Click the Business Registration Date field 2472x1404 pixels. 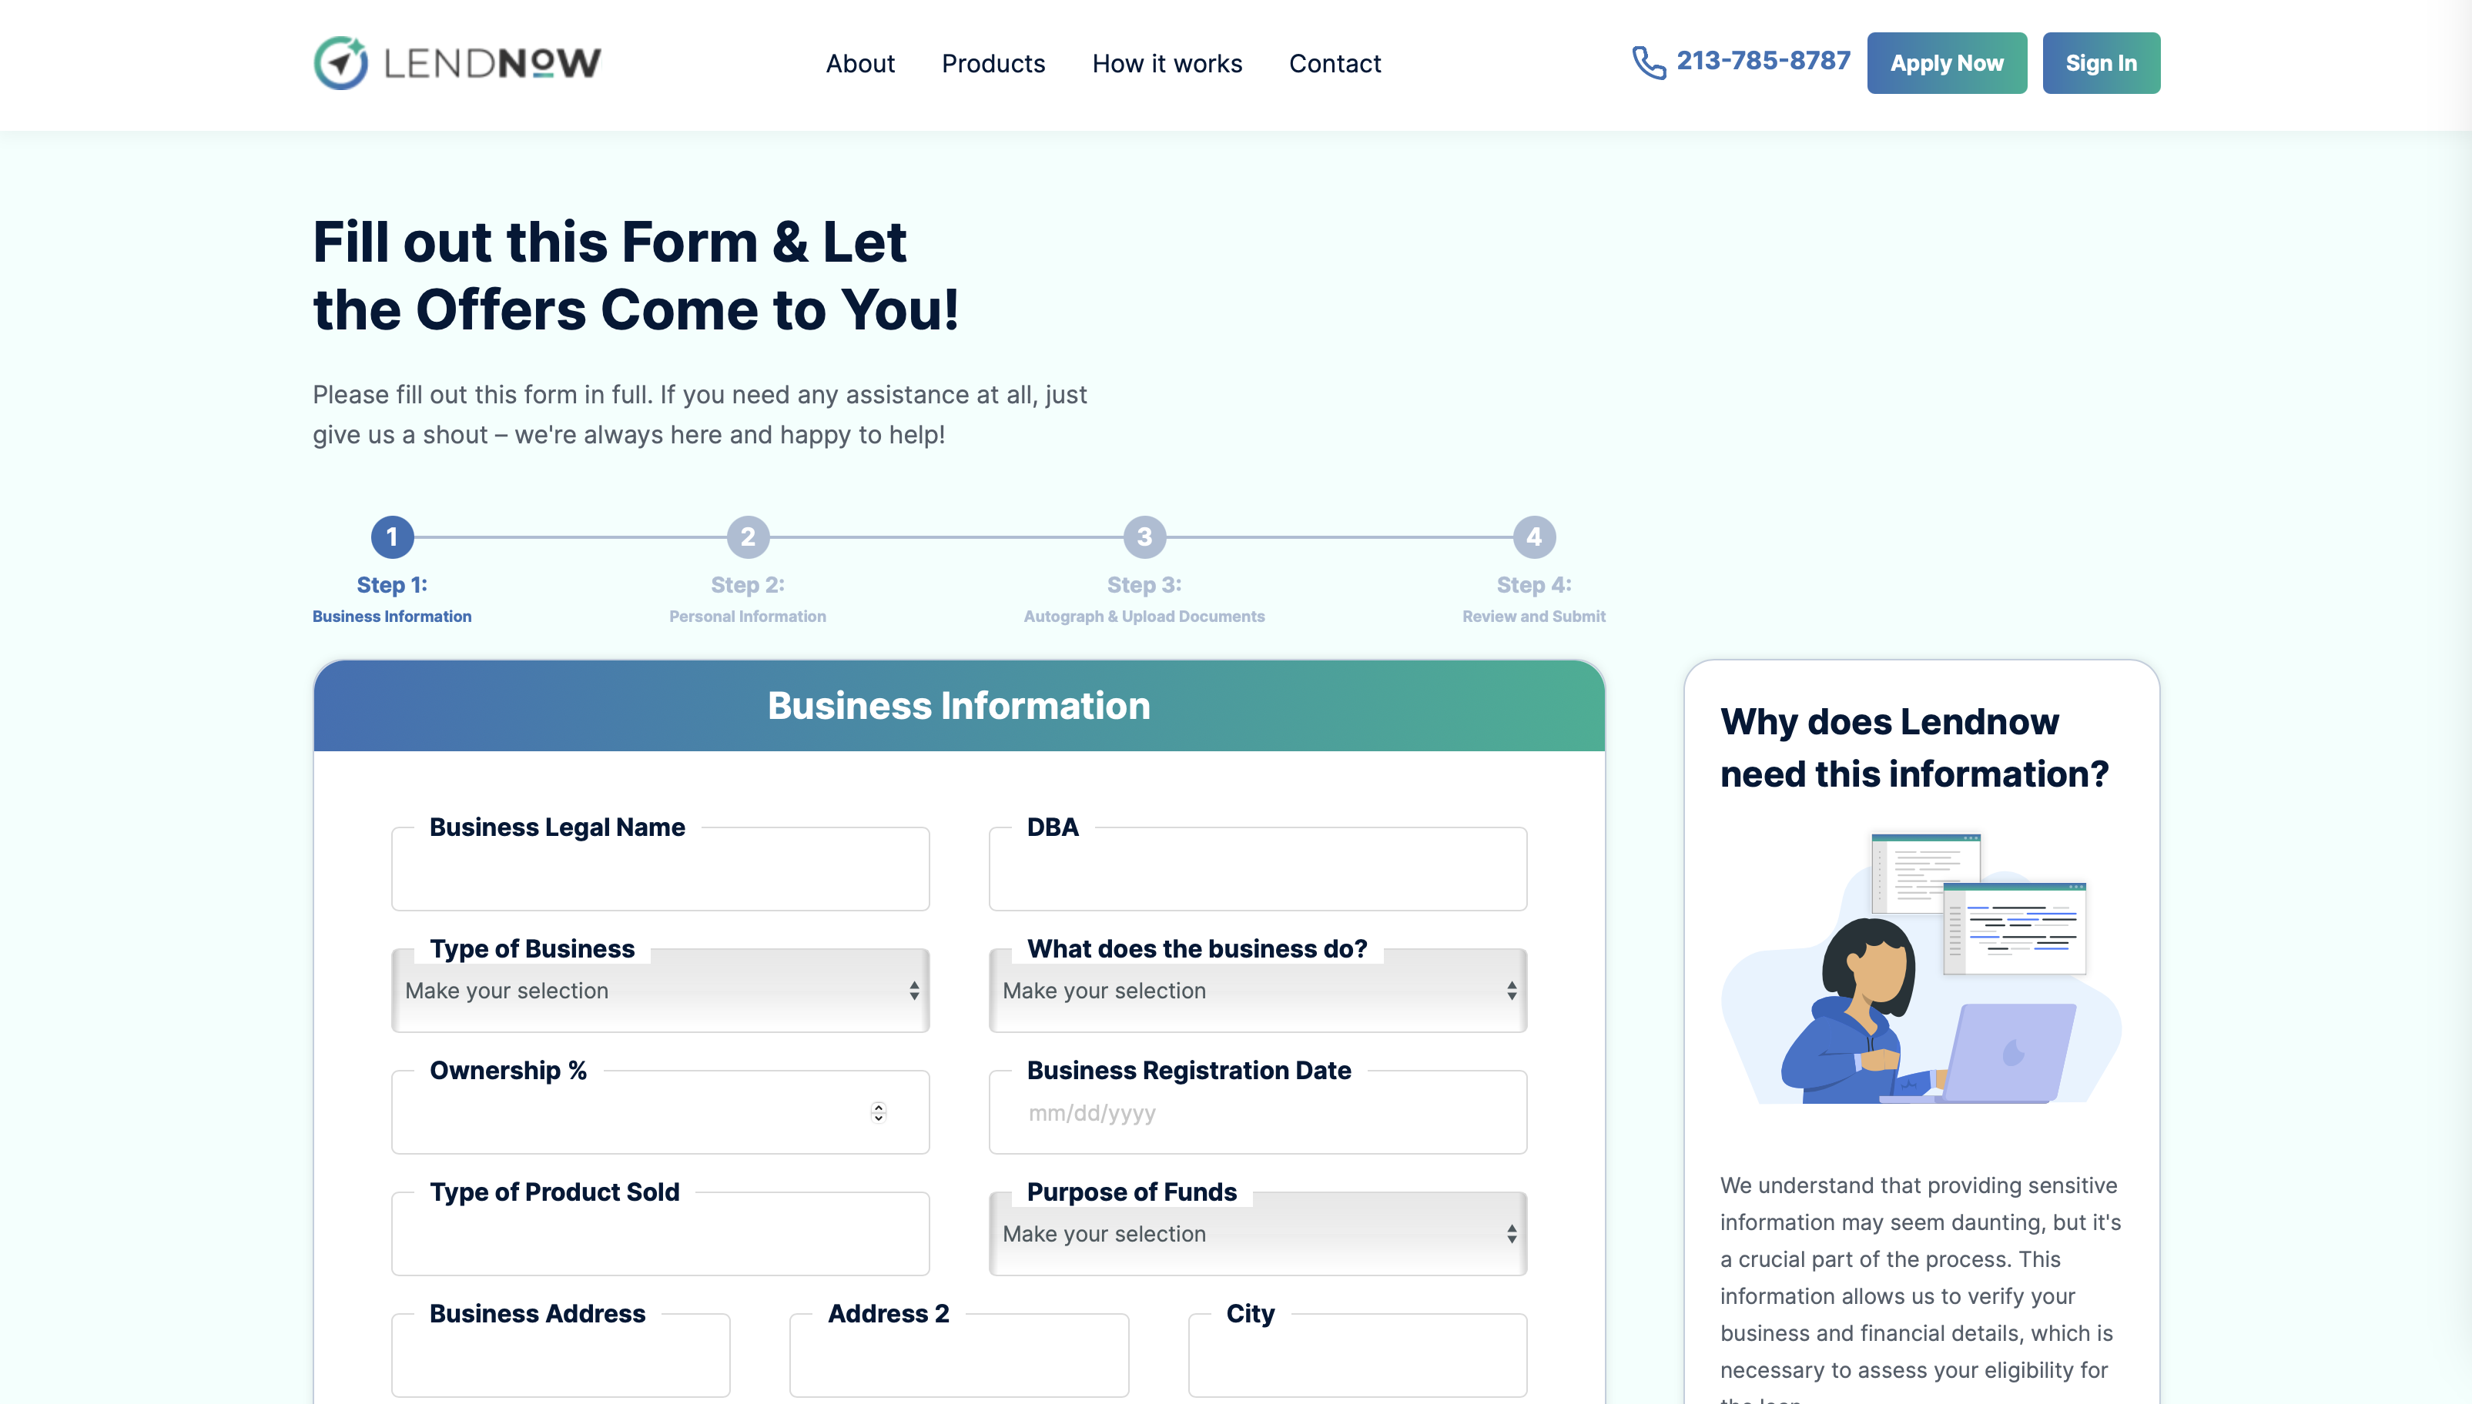1257,1114
